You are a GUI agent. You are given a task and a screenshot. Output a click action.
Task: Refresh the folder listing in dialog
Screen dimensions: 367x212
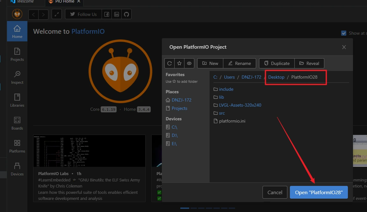click(170, 63)
